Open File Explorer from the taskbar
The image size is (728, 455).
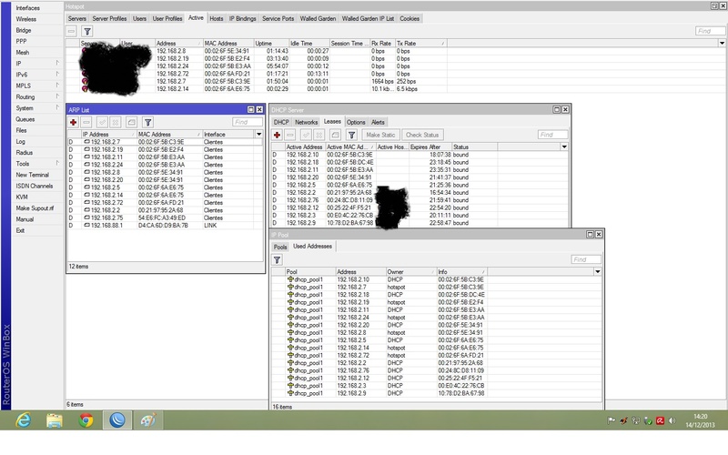coord(55,420)
